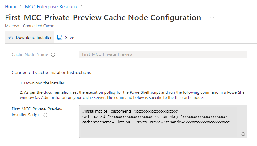Screen dimensions: 257x146
Task: Navigate to MCC_Enterprise_Resource breadcrumb
Action: pyautogui.click(x=52, y=7)
